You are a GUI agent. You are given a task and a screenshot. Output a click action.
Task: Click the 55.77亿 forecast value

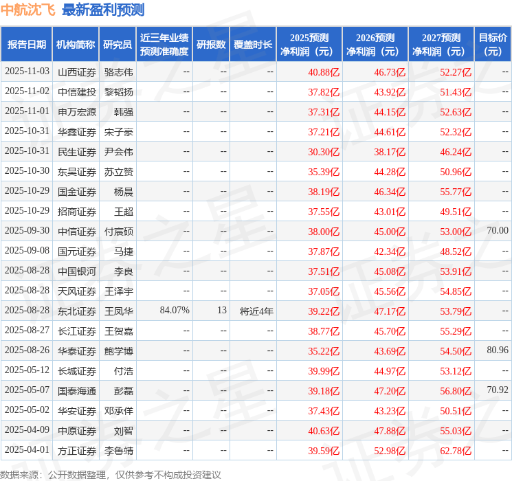(456, 192)
